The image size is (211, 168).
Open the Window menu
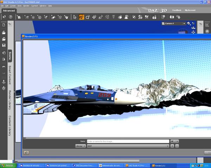tap(43, 6)
